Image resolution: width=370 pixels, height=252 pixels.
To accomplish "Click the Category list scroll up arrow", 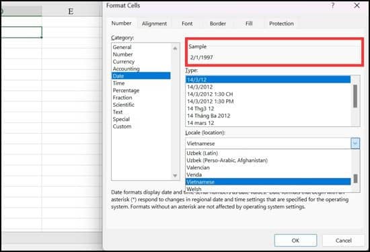I will (x=175, y=48).
